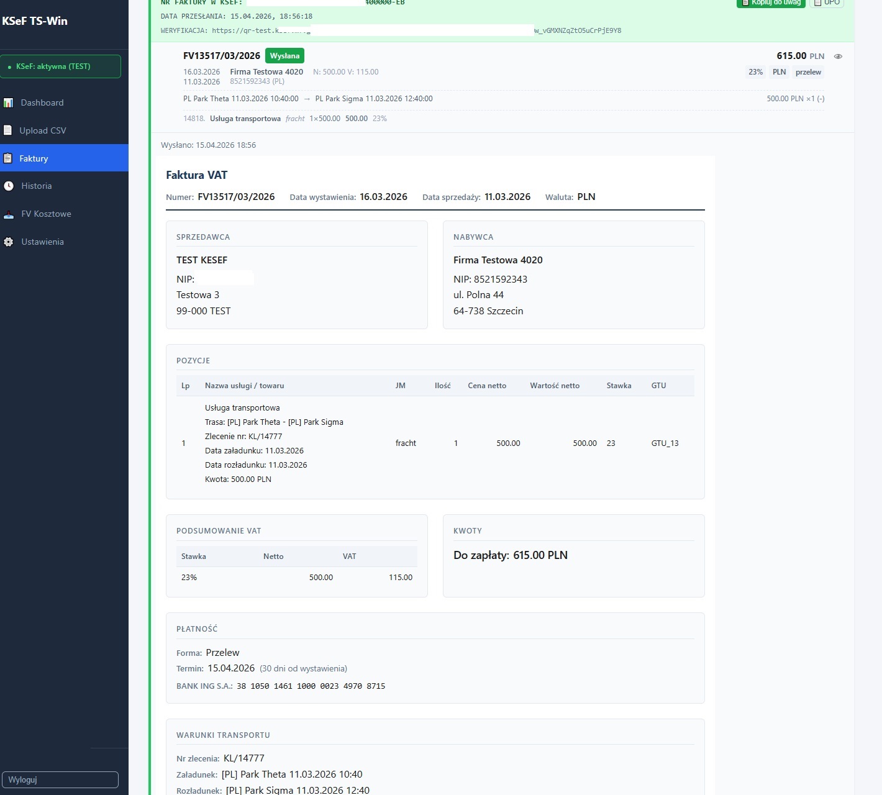This screenshot has height=795, width=882.
Task: Click the FV Kosztowe inbox icon
Action: [x=9, y=214]
